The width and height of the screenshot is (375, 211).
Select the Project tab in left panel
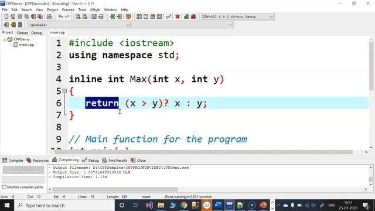8,32
